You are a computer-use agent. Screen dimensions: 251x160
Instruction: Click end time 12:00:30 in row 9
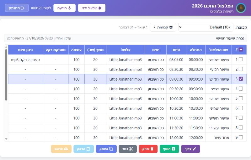176,138
